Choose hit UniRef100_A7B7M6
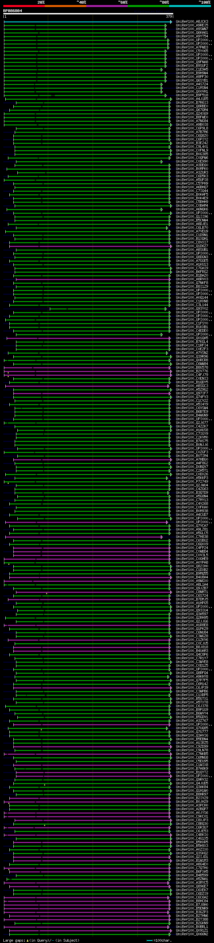Screen dimensions: 214x943 (x=192, y=132)
